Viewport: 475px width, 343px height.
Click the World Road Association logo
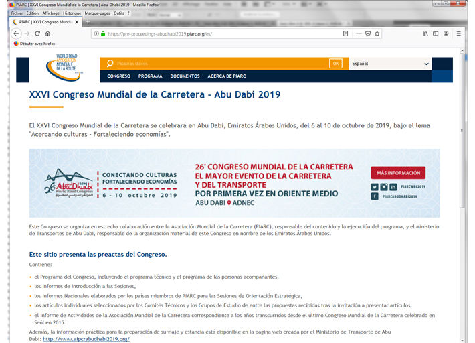coord(64,67)
